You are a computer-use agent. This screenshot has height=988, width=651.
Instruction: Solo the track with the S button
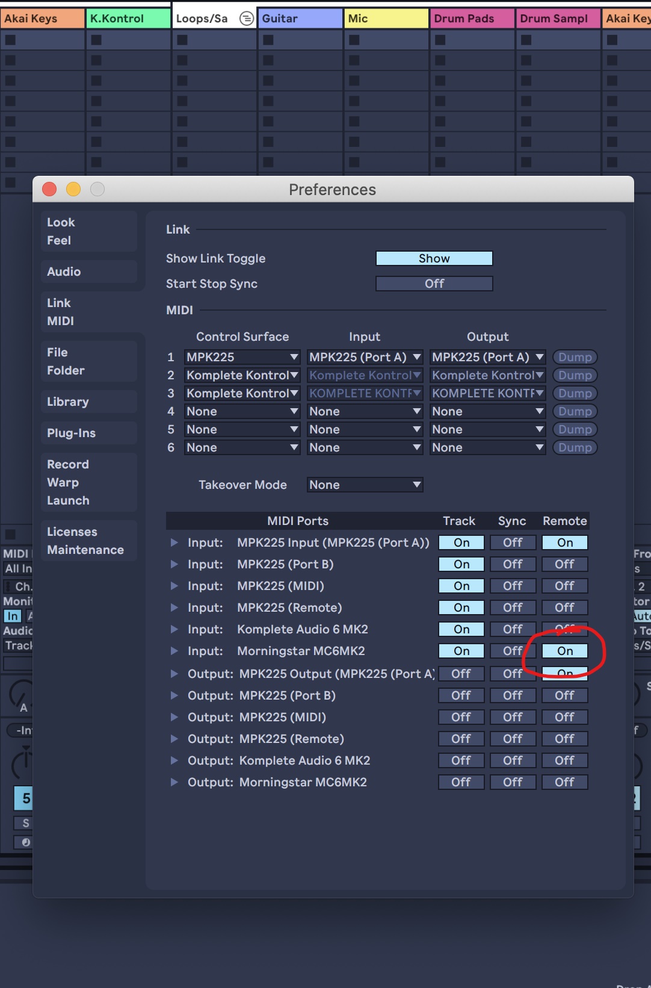pos(23,823)
